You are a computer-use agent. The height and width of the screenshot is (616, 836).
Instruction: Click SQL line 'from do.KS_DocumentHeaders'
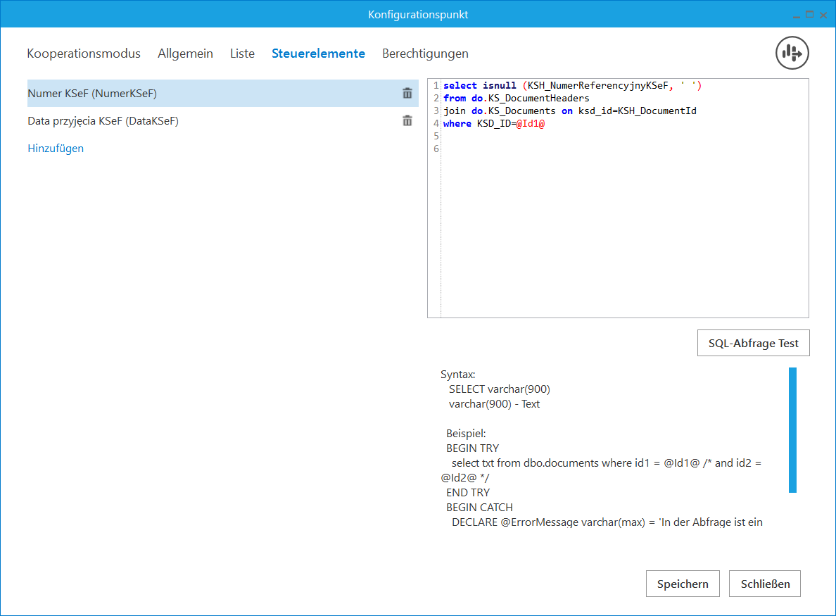point(516,98)
